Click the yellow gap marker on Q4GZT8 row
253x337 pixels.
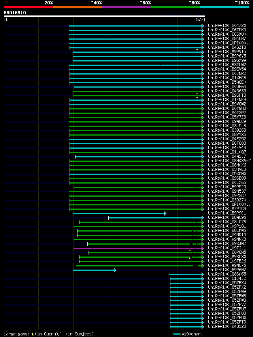pyautogui.click(x=197, y=50)
